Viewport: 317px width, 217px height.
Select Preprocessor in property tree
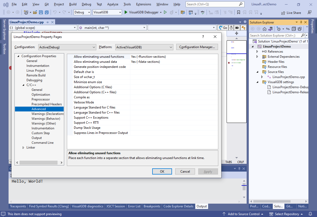(41, 99)
